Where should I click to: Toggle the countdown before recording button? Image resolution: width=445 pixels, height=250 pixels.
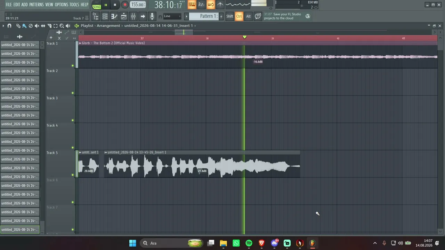[201, 5]
